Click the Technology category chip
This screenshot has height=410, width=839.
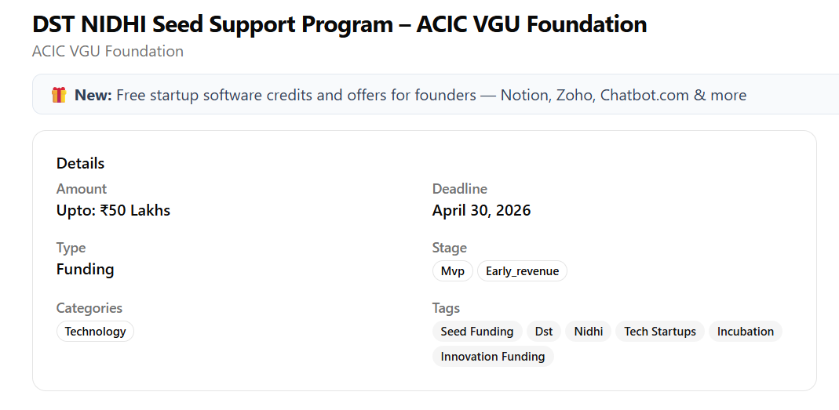coord(95,332)
